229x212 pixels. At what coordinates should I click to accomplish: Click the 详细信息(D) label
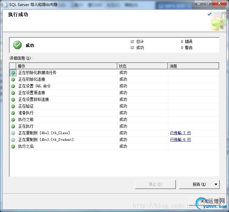(x=21, y=58)
